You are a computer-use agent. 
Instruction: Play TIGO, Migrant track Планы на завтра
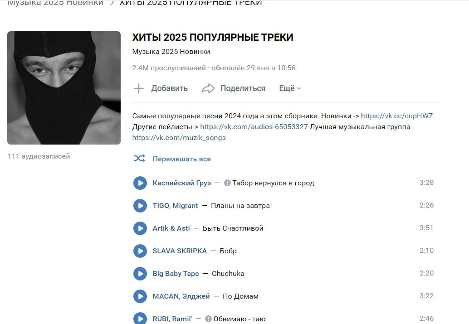coord(140,206)
